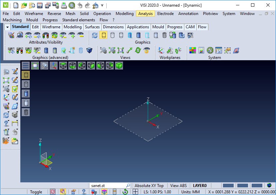Click the dark blue gem-shaped icon in Graphics (advanced)
276x195 pixels.
click(x=89, y=51)
